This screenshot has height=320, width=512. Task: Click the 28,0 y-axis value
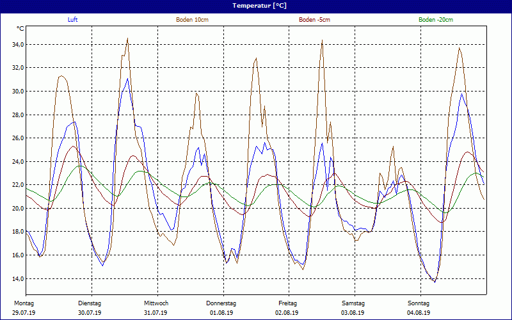pyautogui.click(x=19, y=115)
